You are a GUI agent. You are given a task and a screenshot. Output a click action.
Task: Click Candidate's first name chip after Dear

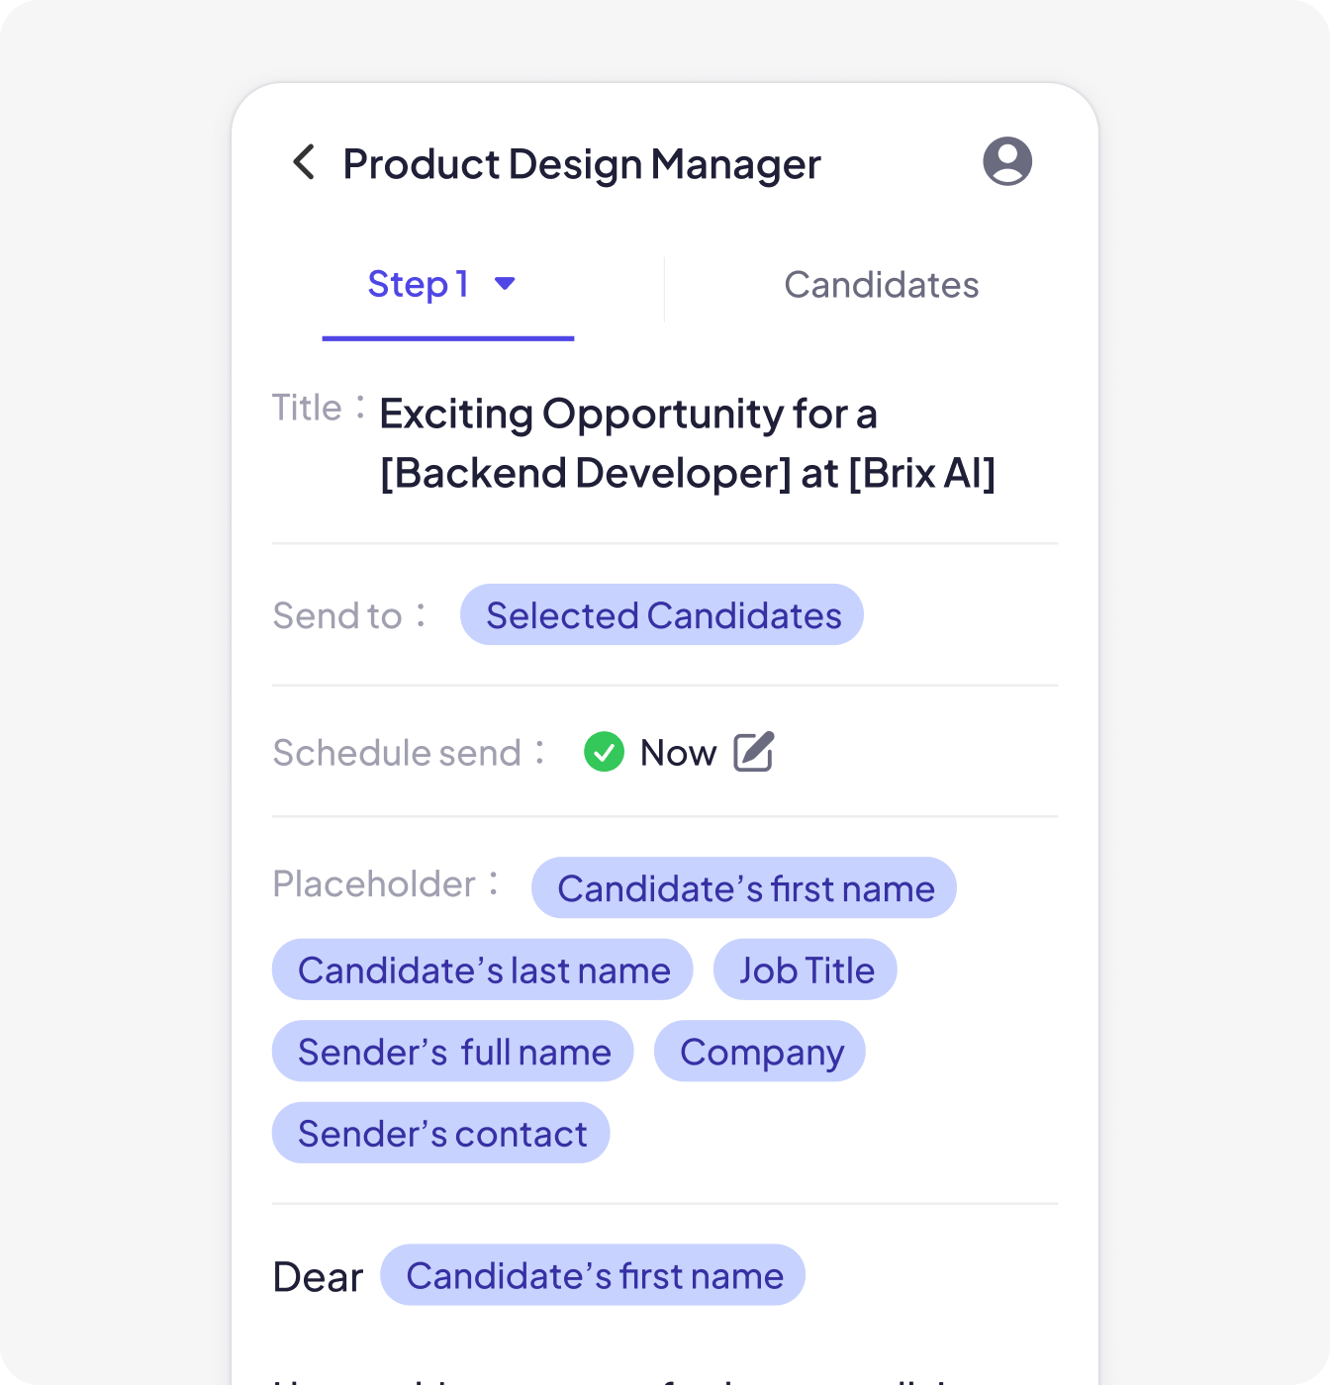pyautogui.click(x=593, y=1275)
